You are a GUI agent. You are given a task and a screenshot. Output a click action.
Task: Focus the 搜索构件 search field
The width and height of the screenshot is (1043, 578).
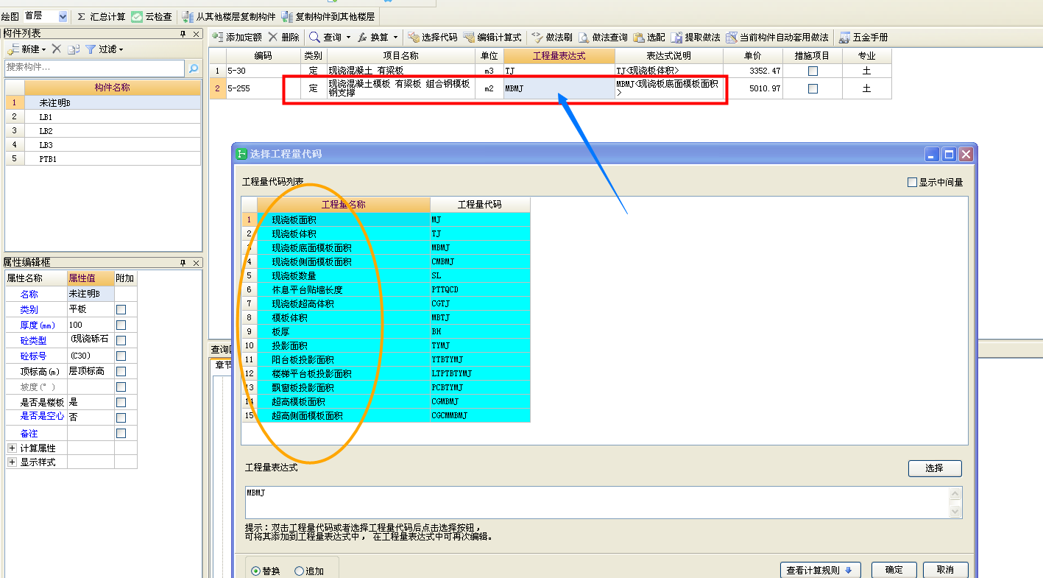(x=94, y=68)
